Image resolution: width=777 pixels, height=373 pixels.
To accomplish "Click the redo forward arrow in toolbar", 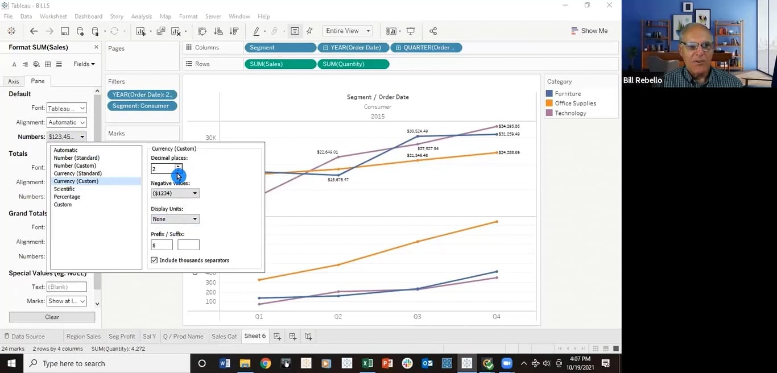I will (49, 31).
